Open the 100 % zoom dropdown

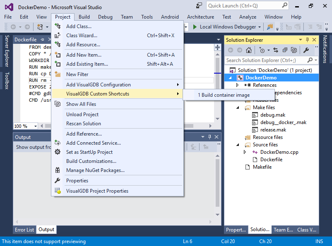pos(36,126)
